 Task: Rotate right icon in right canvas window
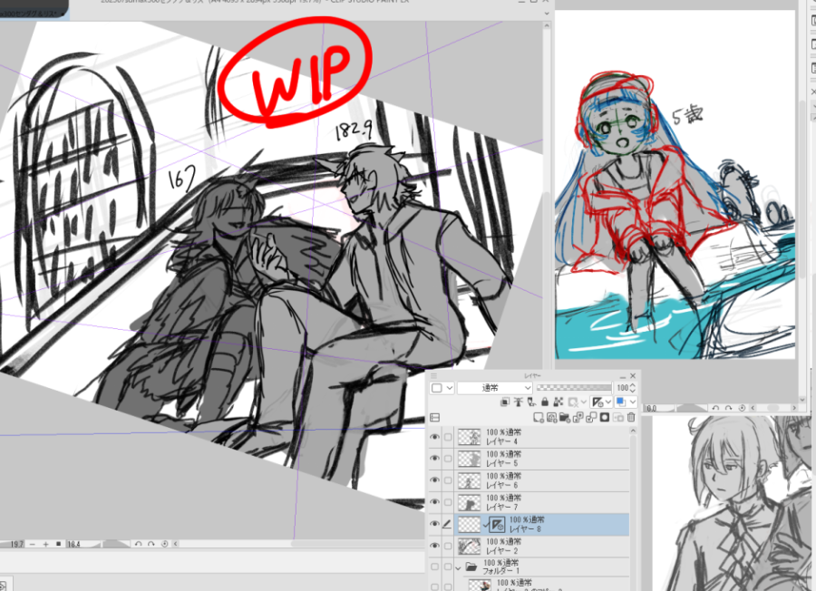click(x=729, y=409)
